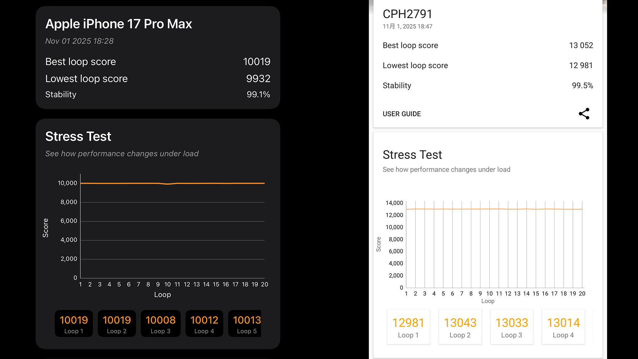The image size is (638, 359).
Task: Tap the Loop 3 card showing 13033
Action: (512, 327)
